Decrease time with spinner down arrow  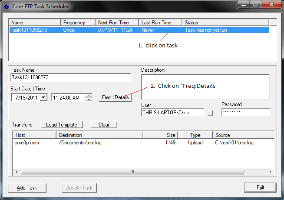[x=89, y=100]
